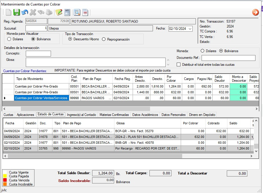
Task: Click the Total Saldo Deudor value box
Action: coord(103,173)
